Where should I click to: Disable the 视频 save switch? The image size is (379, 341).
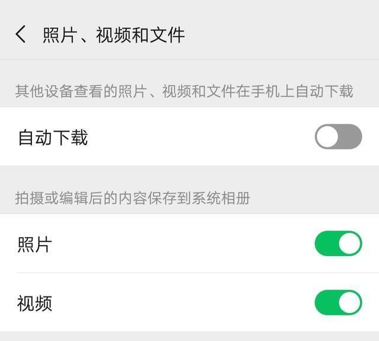coord(338,302)
